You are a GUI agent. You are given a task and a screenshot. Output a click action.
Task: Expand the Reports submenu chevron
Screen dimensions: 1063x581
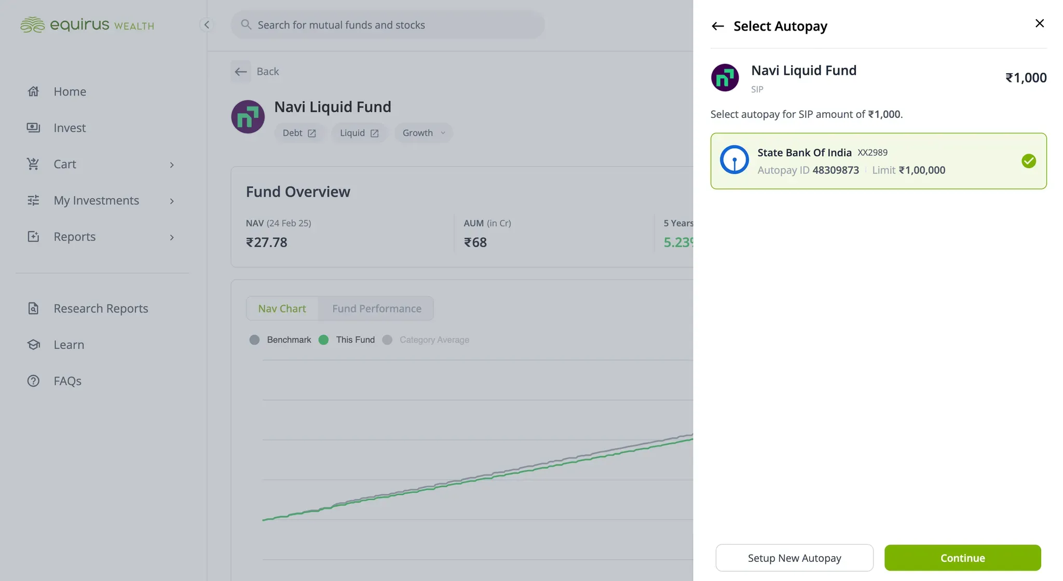(172, 237)
